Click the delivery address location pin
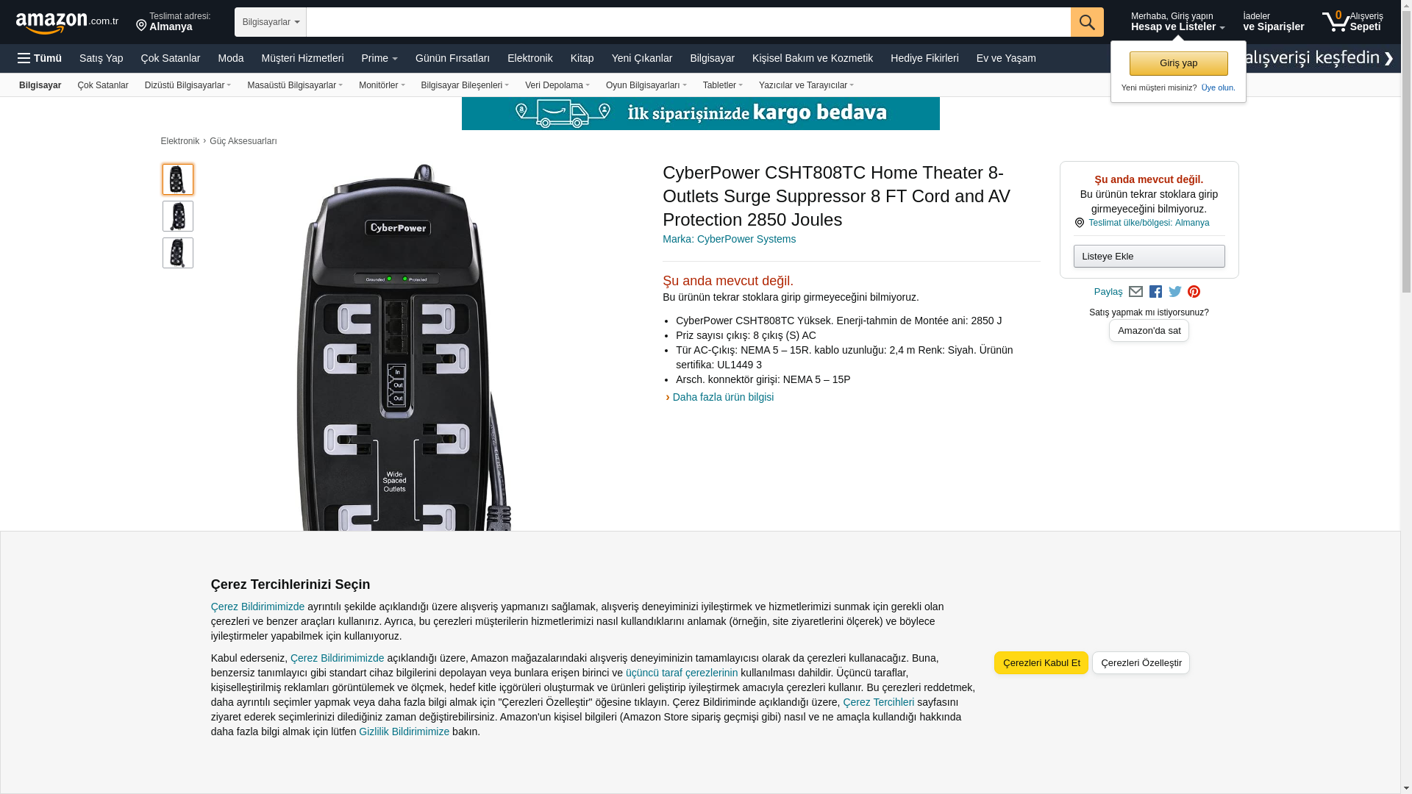Viewport: 1412px width, 794px height. 141,26
